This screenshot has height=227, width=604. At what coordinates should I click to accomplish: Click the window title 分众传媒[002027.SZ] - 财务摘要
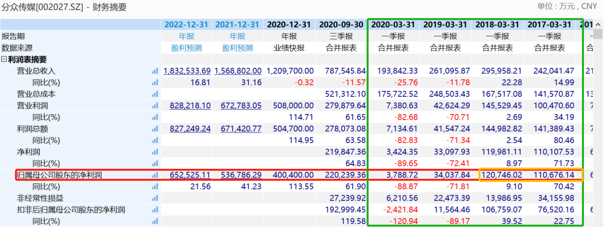point(64,7)
